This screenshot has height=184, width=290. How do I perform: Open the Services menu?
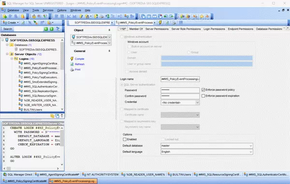point(48,10)
